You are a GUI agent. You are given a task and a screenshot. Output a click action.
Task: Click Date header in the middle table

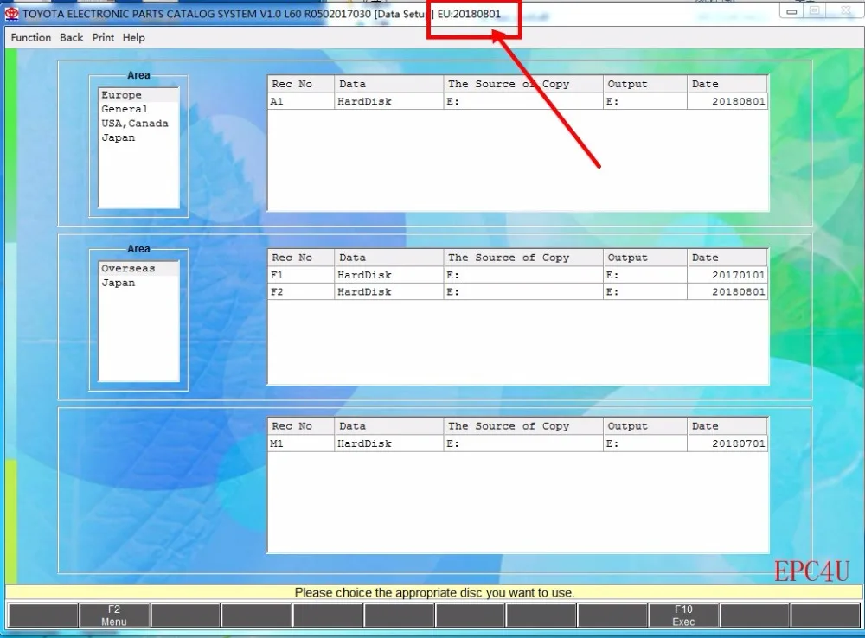727,258
